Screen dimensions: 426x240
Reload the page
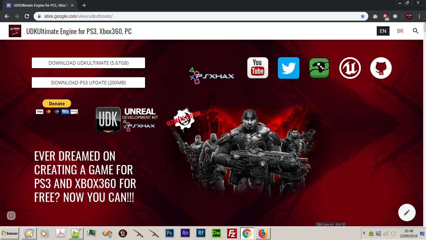pyautogui.click(x=27, y=16)
